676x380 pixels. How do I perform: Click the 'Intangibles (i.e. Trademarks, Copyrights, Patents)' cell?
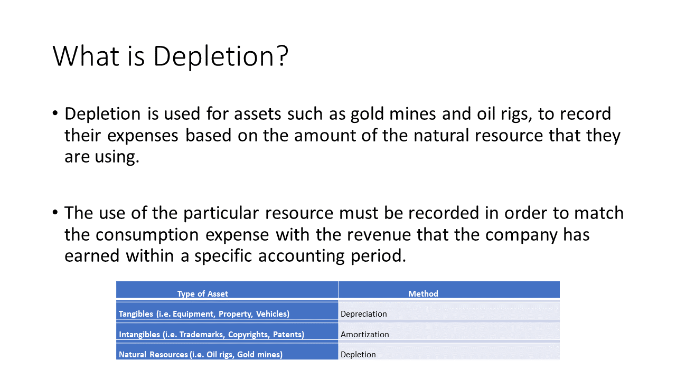227,331
